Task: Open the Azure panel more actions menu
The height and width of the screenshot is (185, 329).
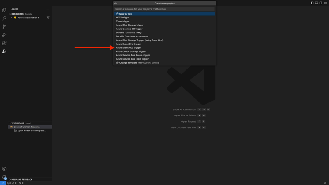Action: pos(48,9)
